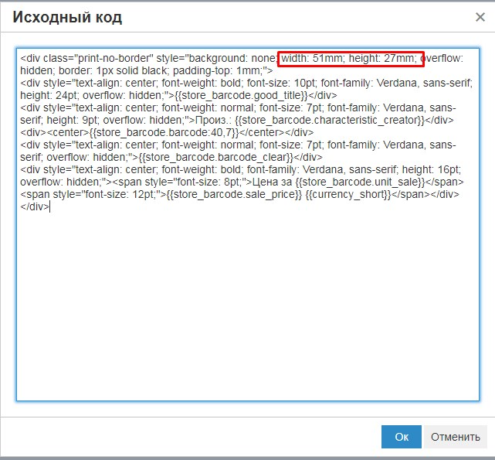This screenshot has height=460, width=495.
Task: Confirm changes with the Ок button
Action: [401, 436]
